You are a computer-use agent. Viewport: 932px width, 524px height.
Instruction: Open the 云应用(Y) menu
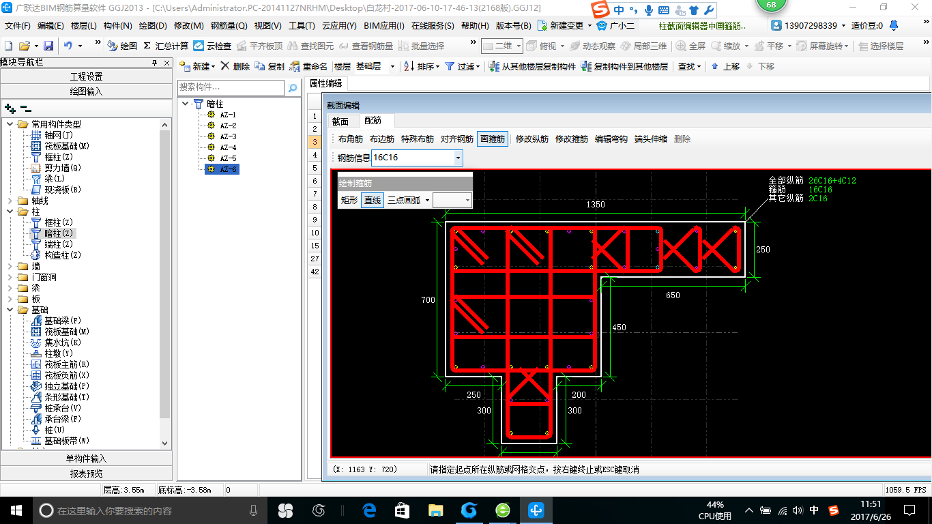pos(339,26)
